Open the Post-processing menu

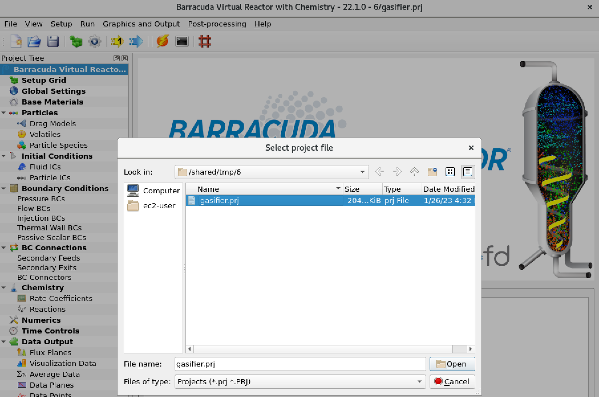coord(217,24)
